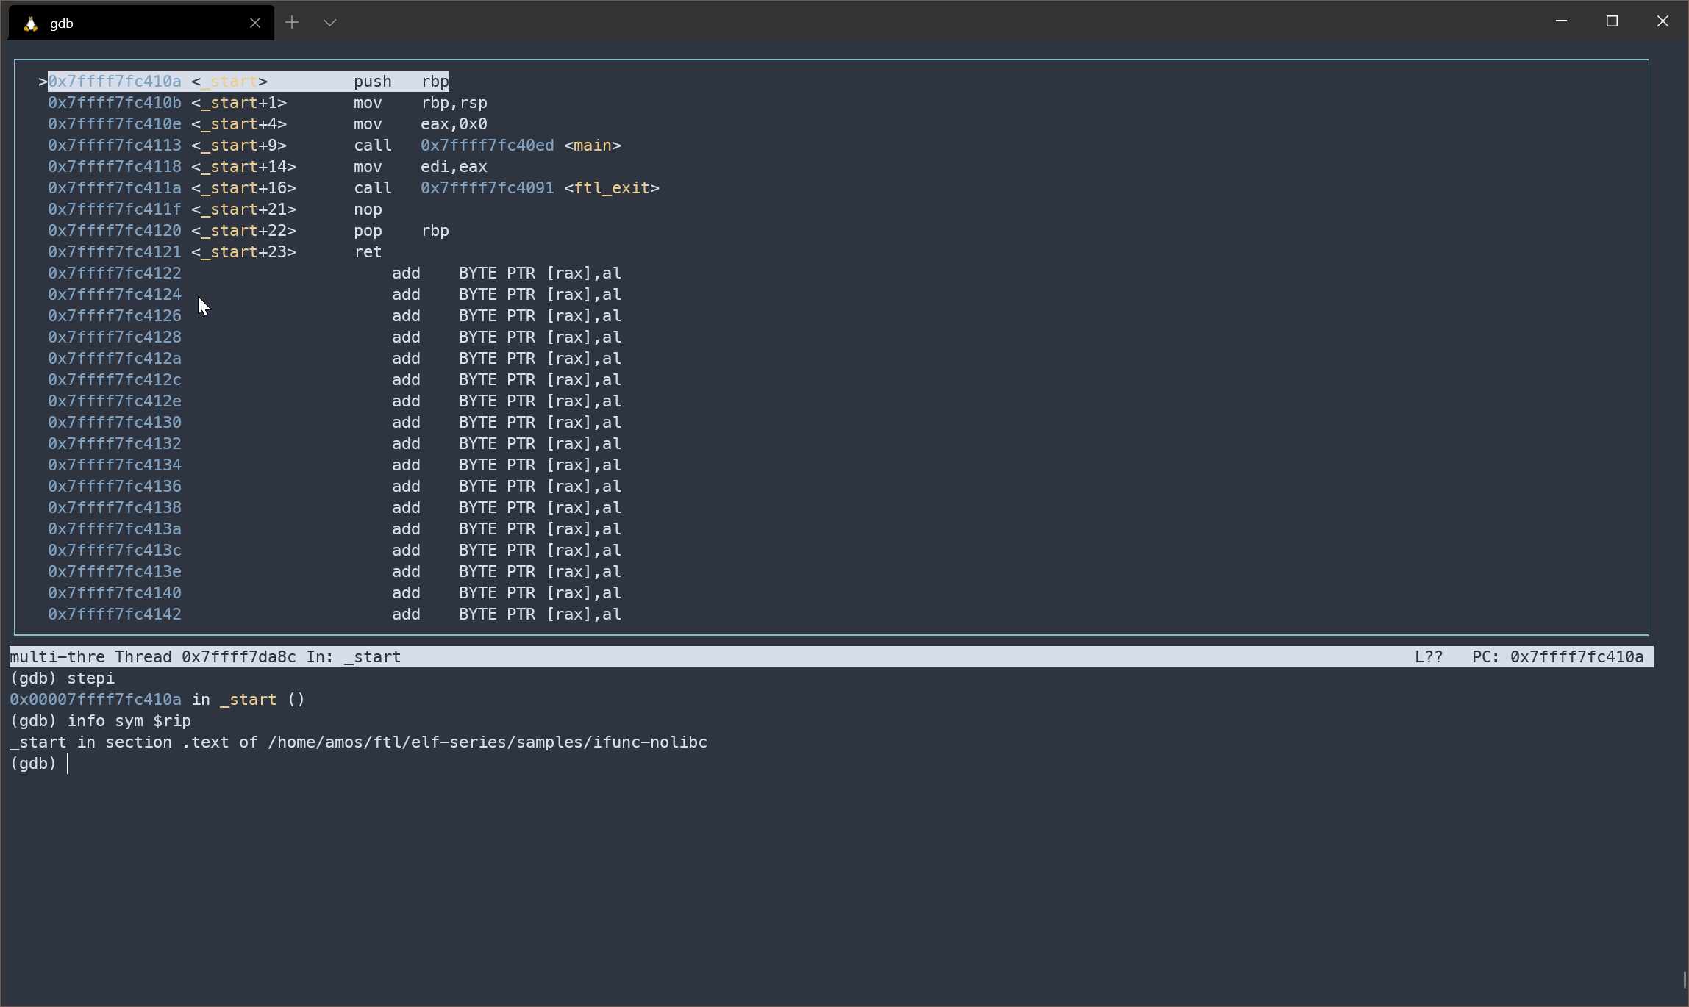
Task: Click the highlighted push rbp instruction line
Action: click(x=249, y=82)
